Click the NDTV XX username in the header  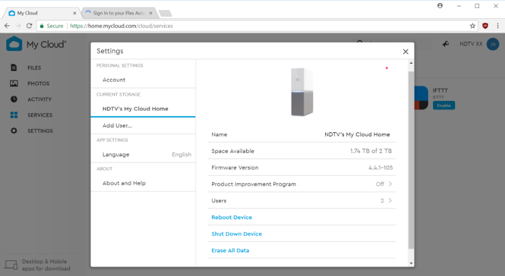[471, 44]
